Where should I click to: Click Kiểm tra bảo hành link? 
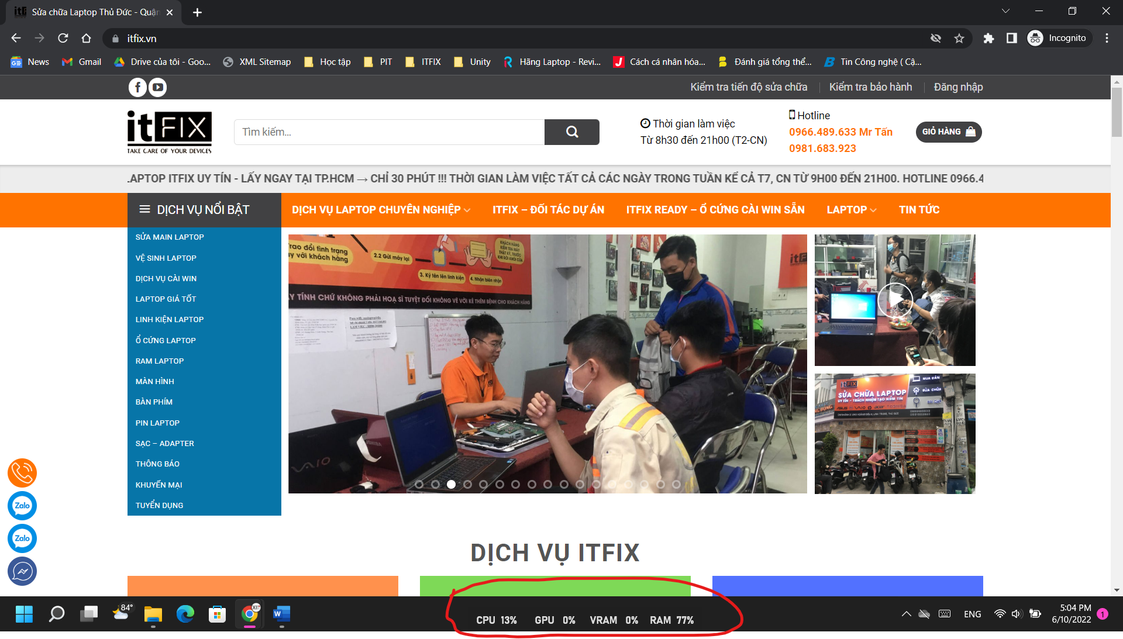[x=870, y=87]
